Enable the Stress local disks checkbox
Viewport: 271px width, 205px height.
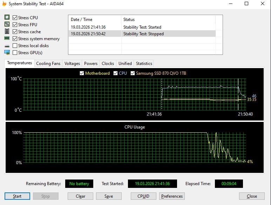coord(15,46)
